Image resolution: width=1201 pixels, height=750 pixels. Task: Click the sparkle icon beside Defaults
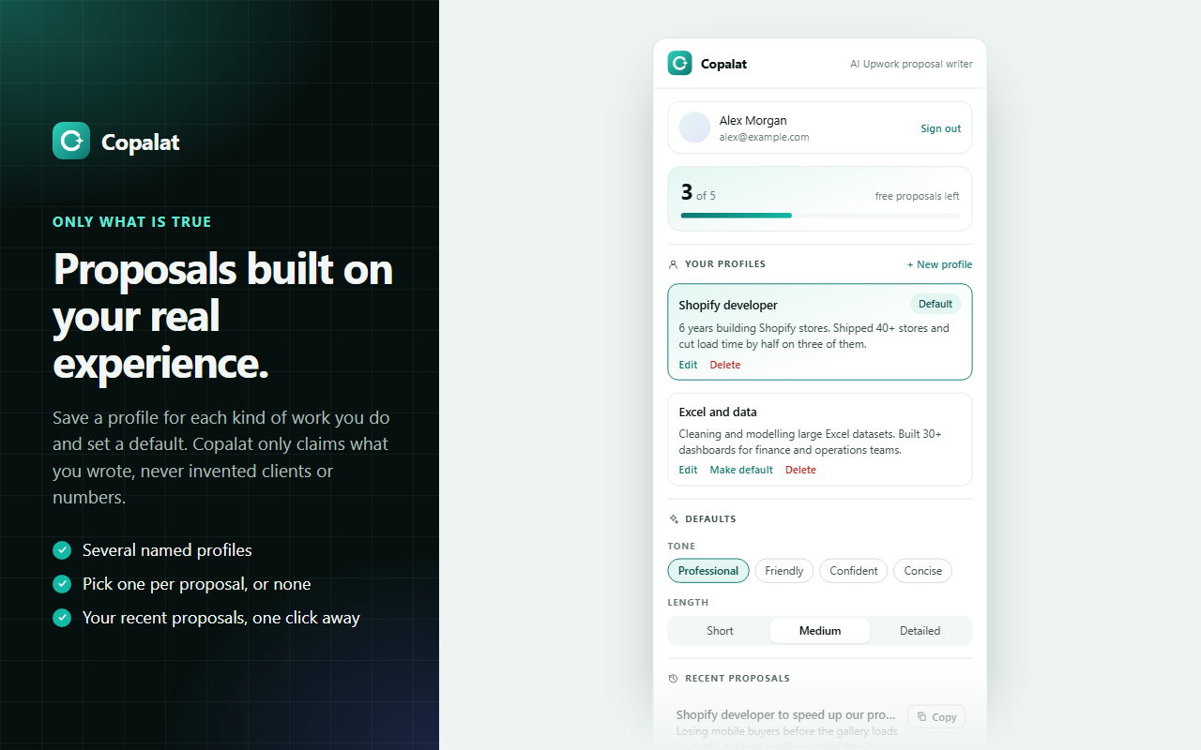tap(673, 519)
